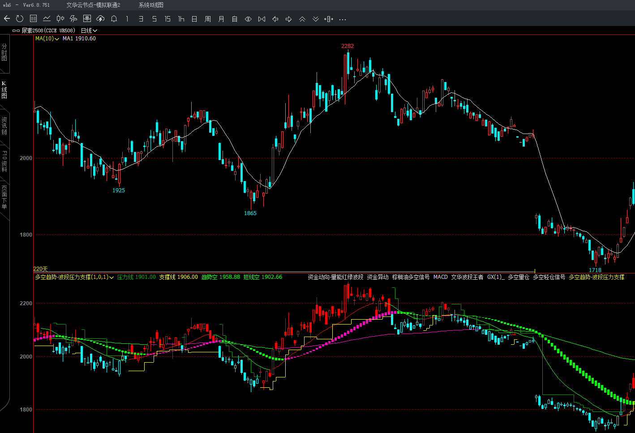Expand the 多空趋势-波段压力支撑(1,0,1) indicator dropdown
The width and height of the screenshot is (635, 433).
point(74,277)
